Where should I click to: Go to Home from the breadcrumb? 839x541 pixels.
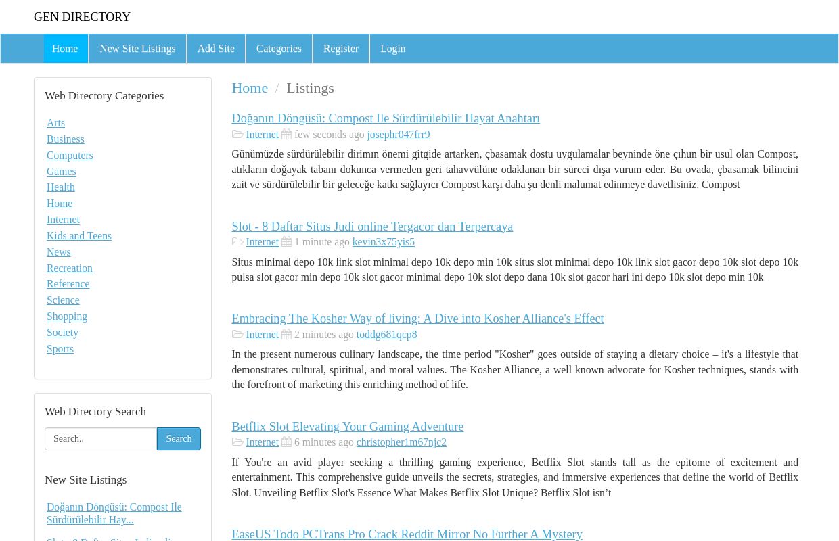250,88
